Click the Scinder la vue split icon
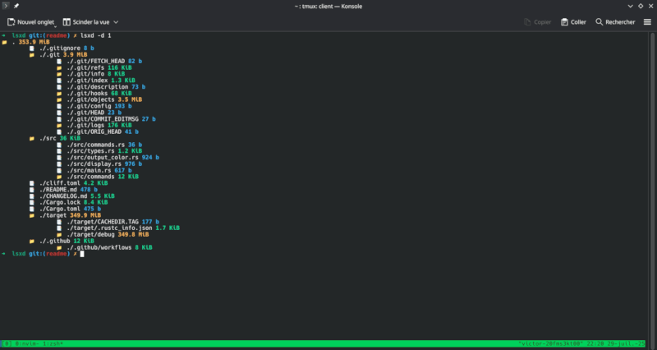This screenshot has height=350, width=657. pyautogui.click(x=66, y=22)
